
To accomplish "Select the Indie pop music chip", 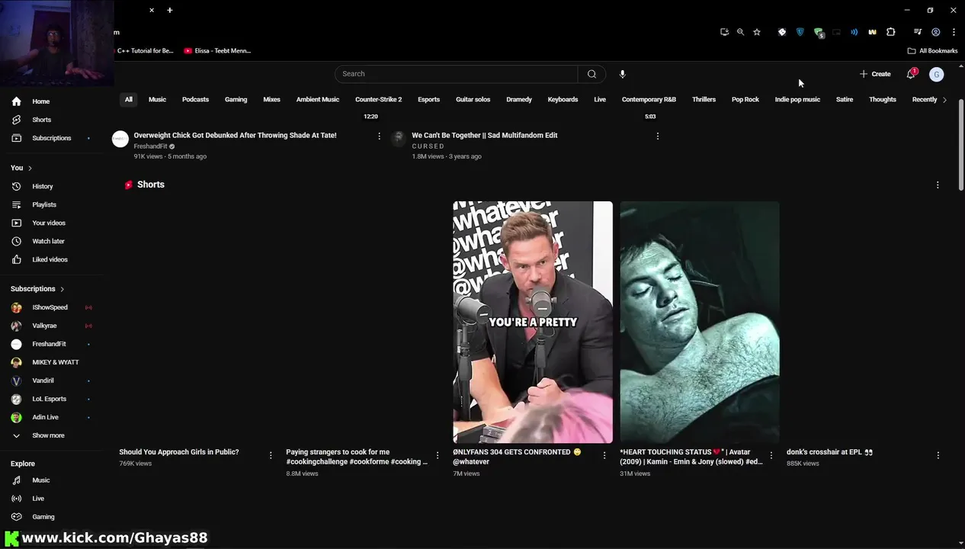I will click(797, 99).
